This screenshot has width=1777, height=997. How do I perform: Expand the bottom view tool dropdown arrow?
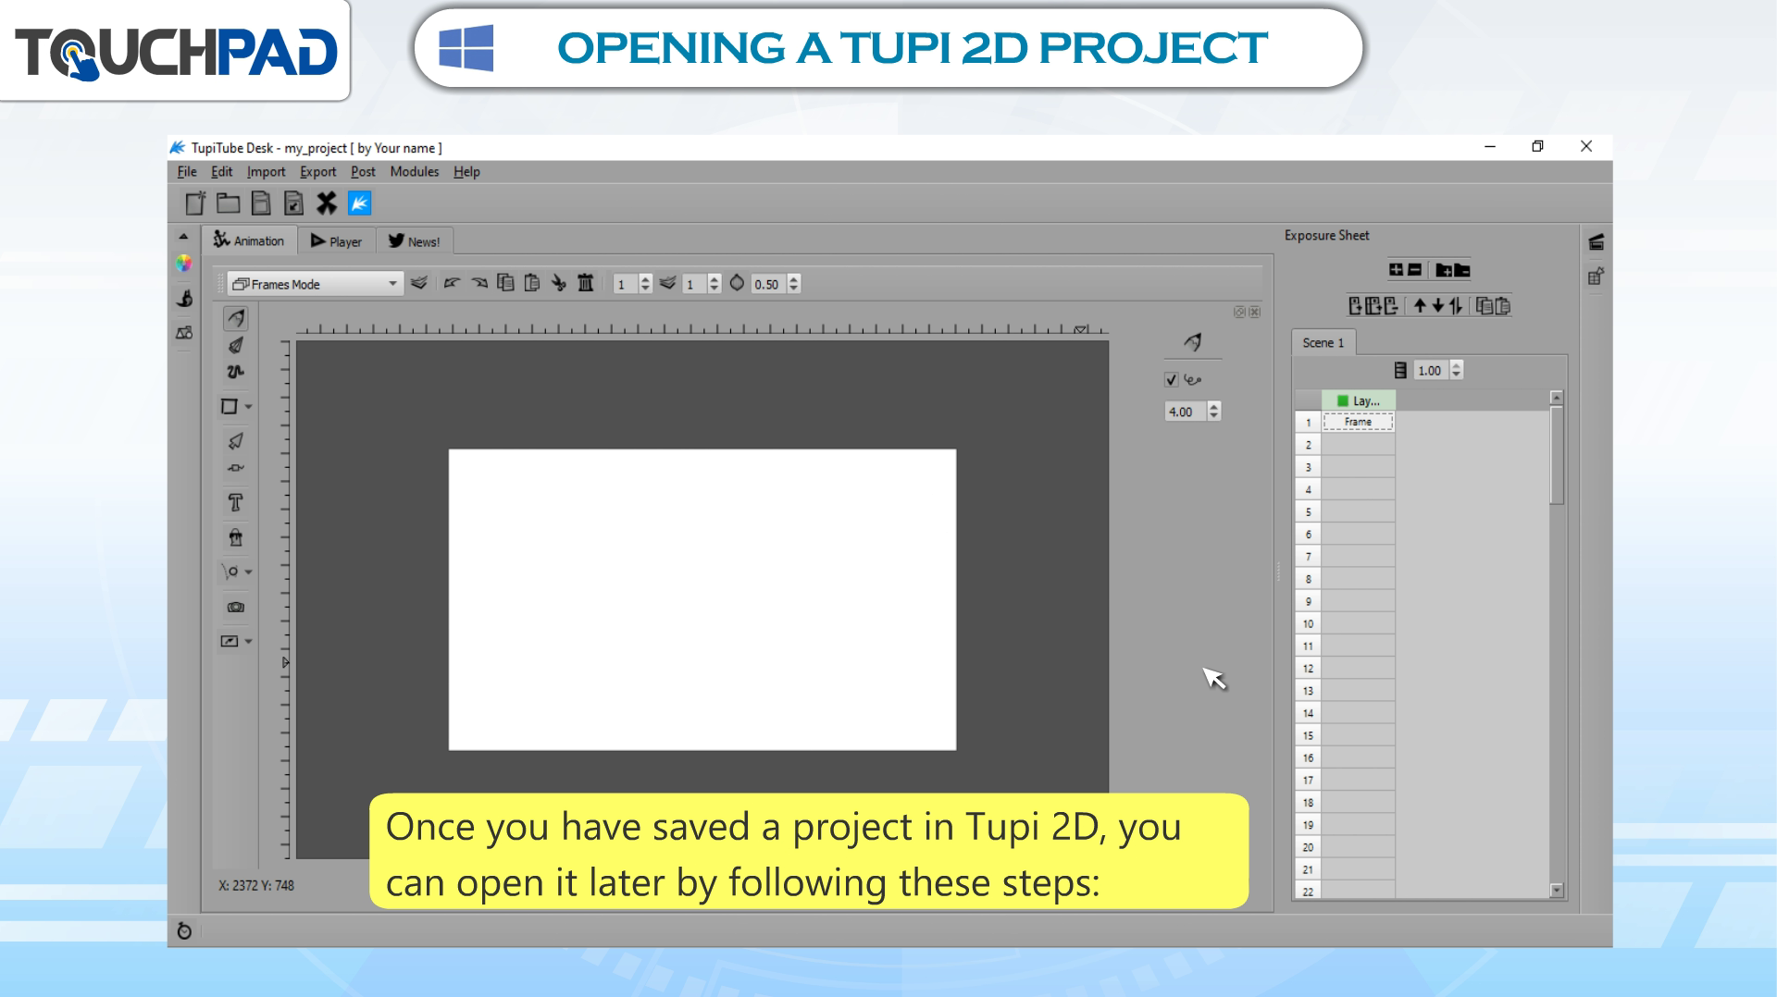click(248, 642)
